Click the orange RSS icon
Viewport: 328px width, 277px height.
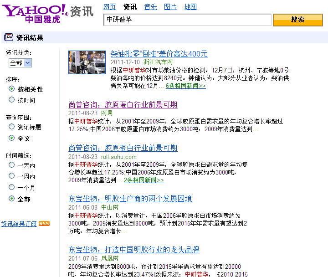44,224
